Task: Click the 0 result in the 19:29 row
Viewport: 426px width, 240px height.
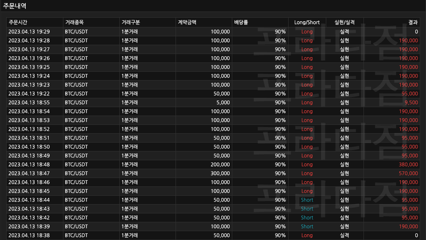Action: pos(416,31)
